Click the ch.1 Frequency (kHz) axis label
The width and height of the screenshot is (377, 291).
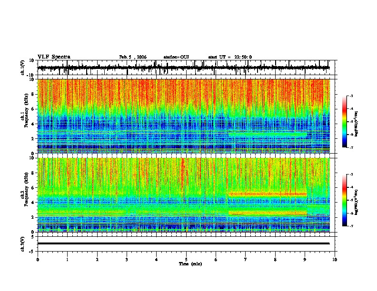(x=26, y=110)
